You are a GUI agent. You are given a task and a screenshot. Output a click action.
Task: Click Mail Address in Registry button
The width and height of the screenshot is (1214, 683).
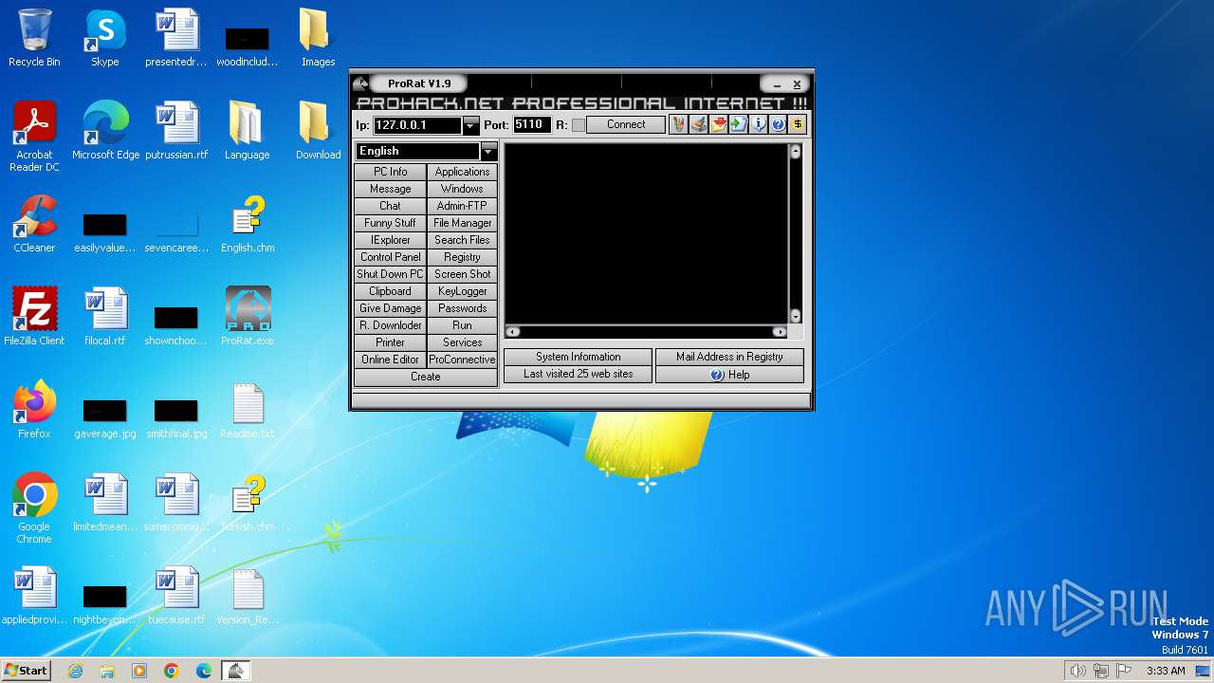click(x=729, y=357)
